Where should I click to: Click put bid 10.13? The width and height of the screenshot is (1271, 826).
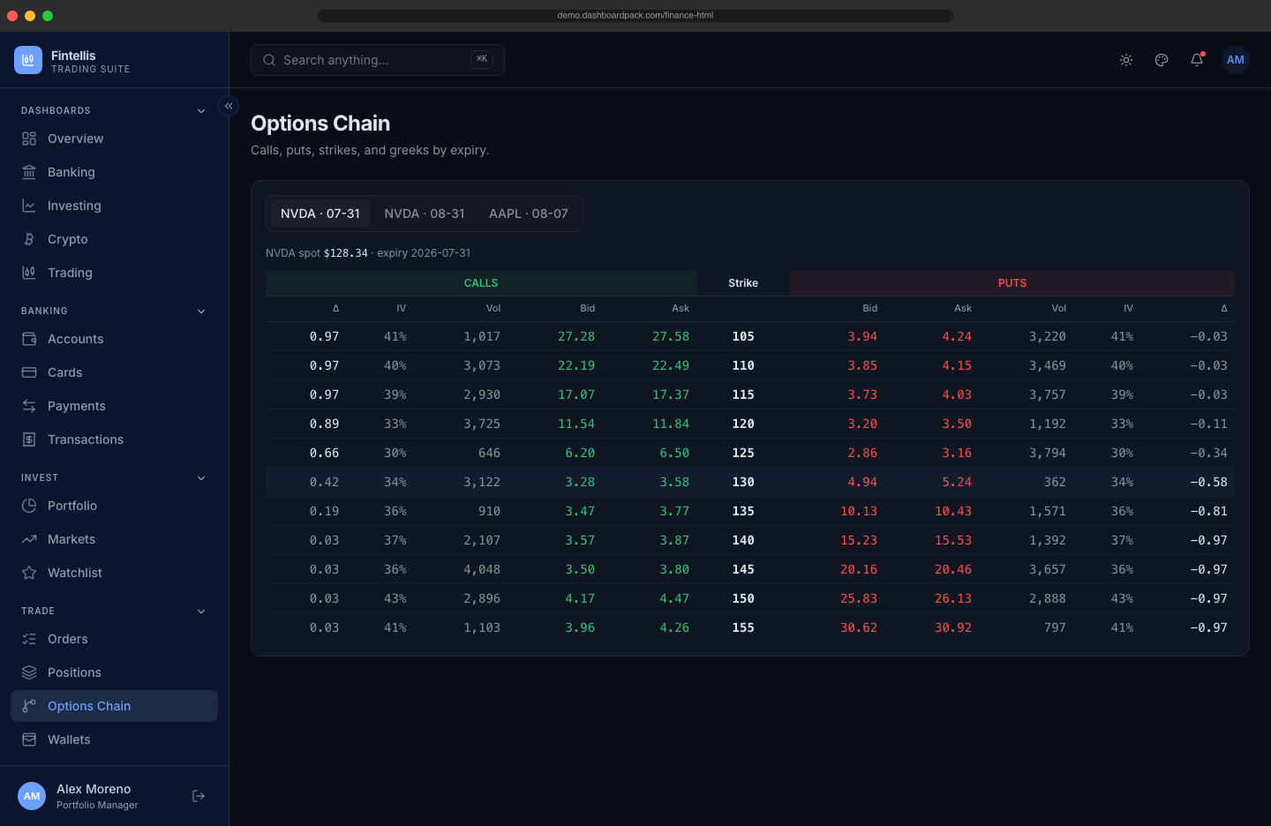coord(859,511)
